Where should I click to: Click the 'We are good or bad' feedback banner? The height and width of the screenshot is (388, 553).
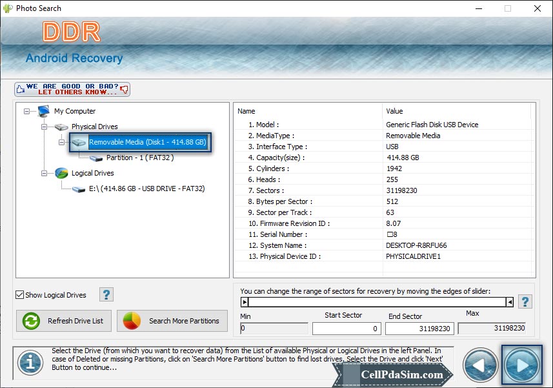coord(72,89)
